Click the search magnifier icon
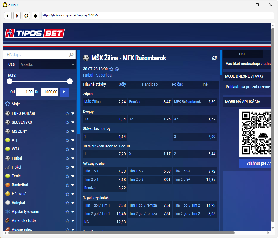Image resolution: width=278 pixels, height=238 pixels. (71, 55)
